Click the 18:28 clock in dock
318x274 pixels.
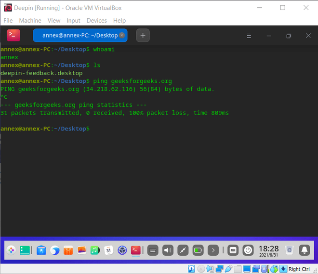(269, 251)
